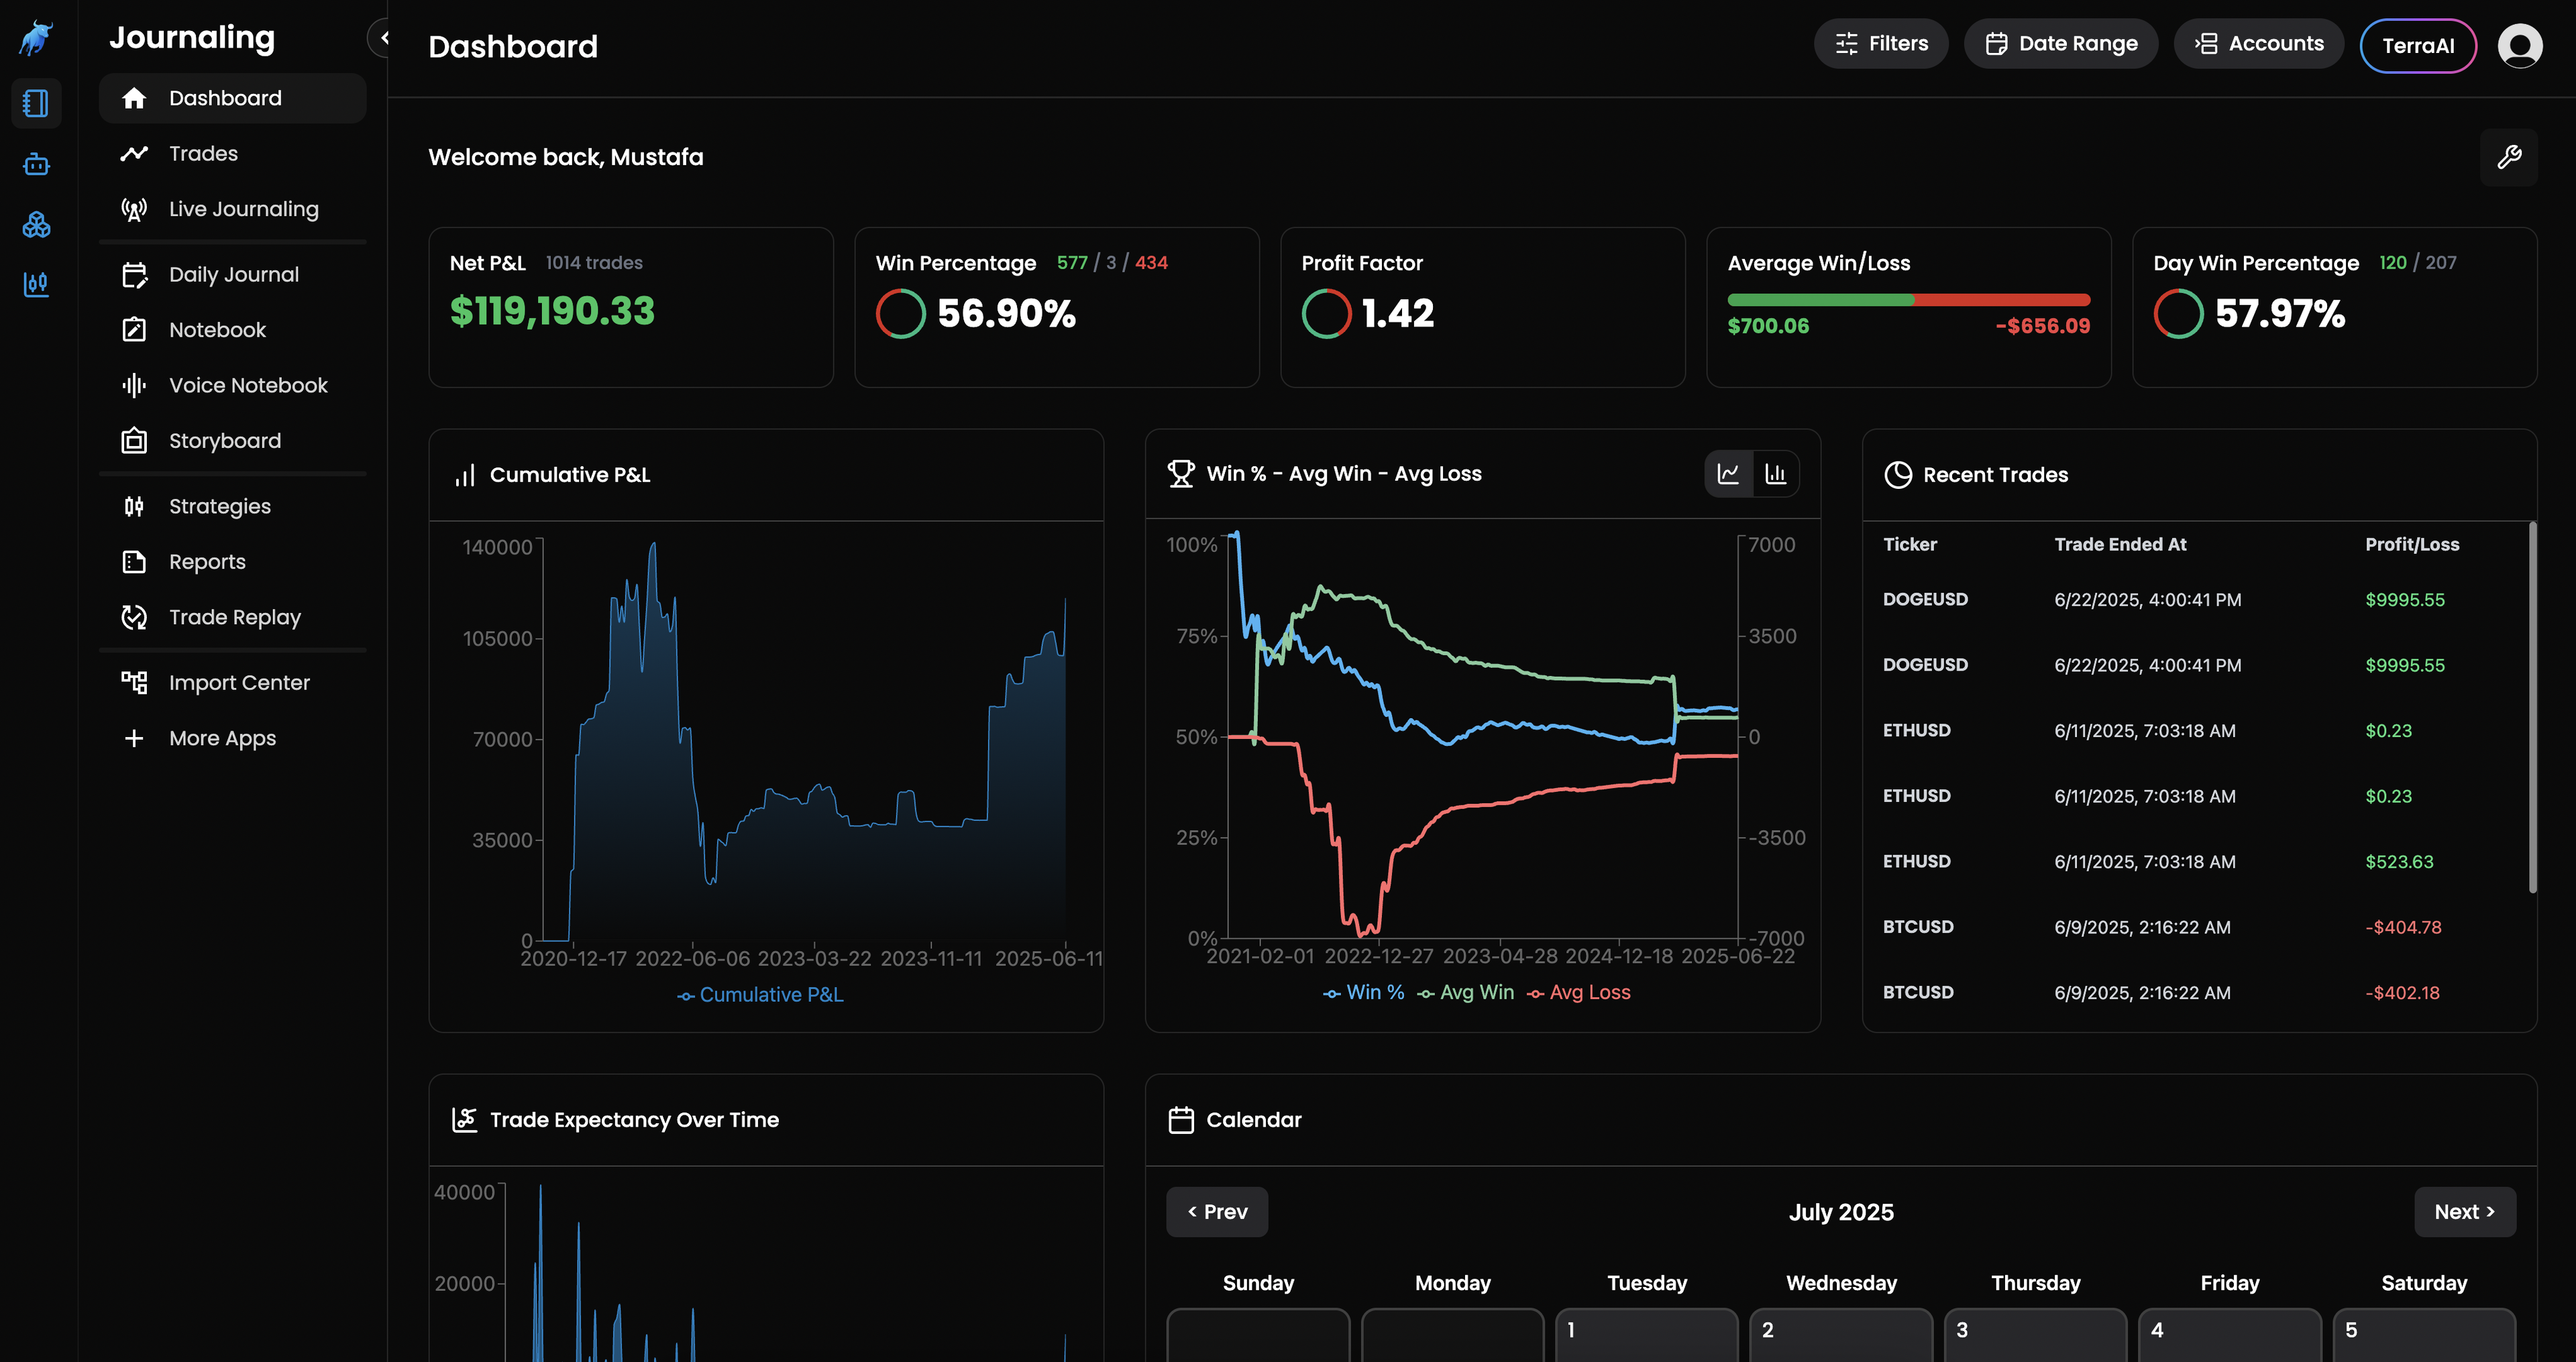Select the building blocks icon in the left rail
The width and height of the screenshot is (2576, 1362).
[x=36, y=225]
